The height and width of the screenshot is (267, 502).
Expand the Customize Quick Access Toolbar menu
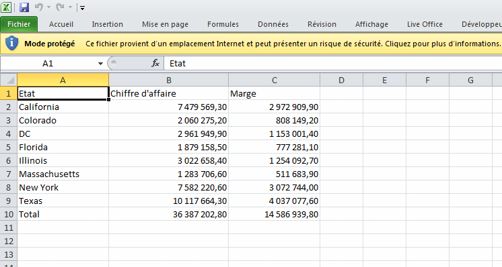pos(82,7)
